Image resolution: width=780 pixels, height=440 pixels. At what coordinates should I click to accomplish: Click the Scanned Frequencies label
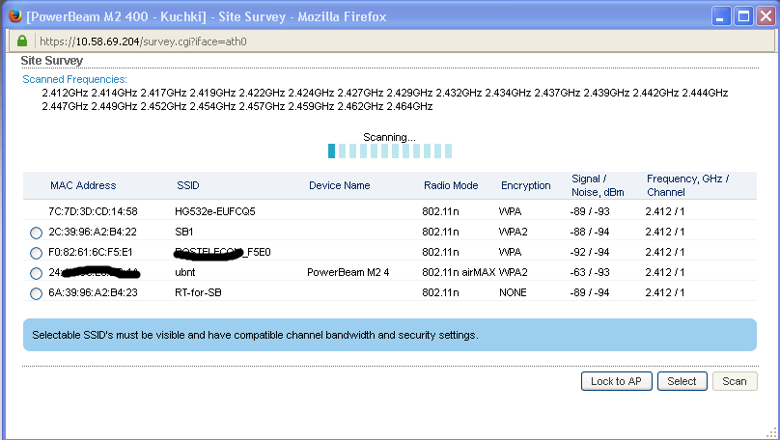pyautogui.click(x=74, y=79)
